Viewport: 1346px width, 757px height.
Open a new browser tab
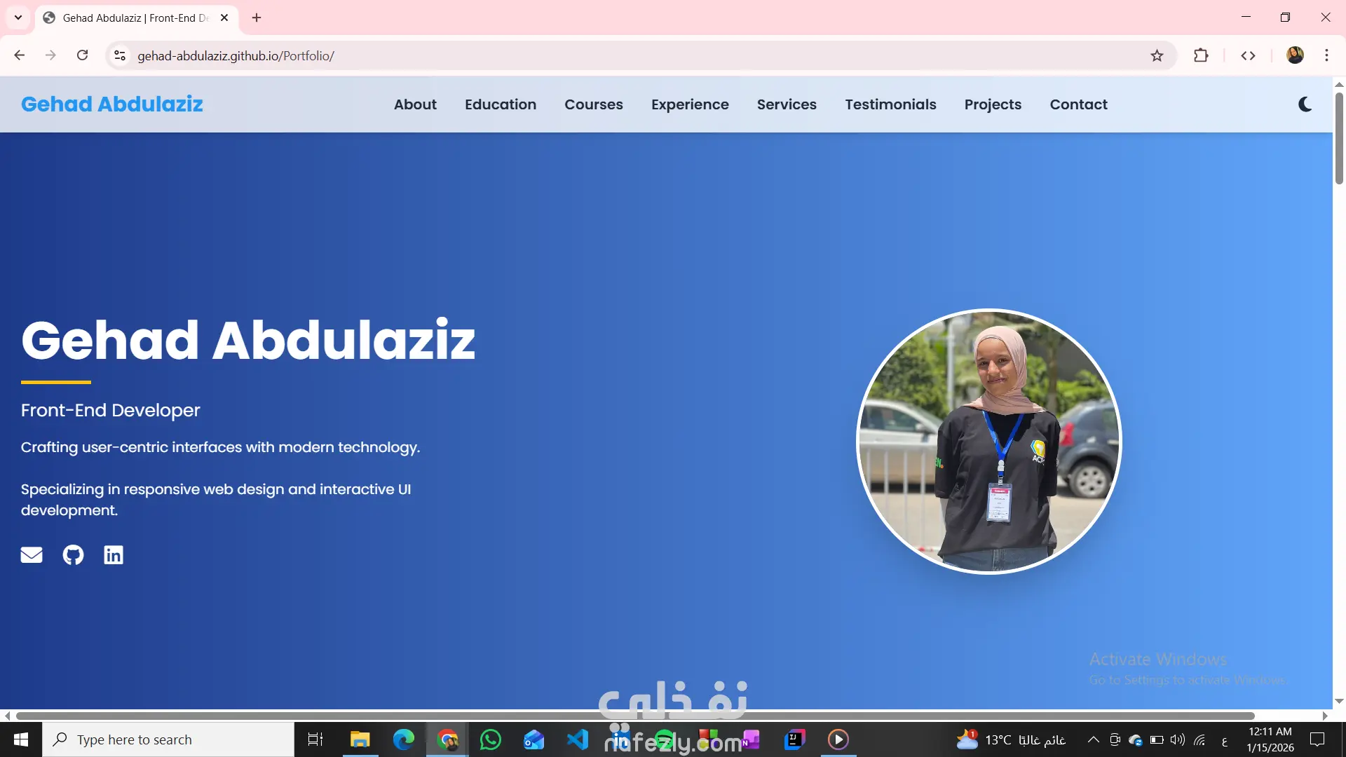click(x=257, y=18)
